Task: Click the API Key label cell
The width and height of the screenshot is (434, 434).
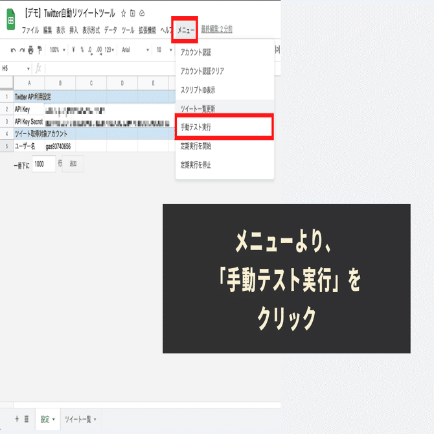Action: coord(29,109)
